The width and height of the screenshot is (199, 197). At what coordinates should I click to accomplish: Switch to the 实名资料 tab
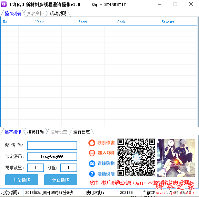coord(35,13)
